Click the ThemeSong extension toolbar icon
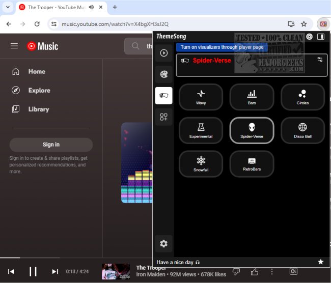331x283 pixels. click(323, 24)
